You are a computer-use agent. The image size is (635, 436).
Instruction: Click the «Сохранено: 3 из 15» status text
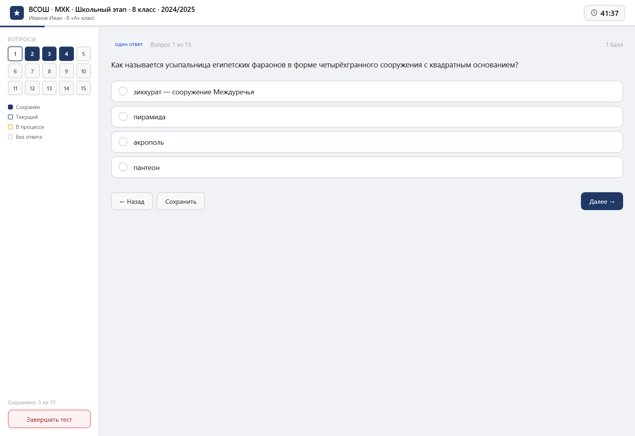point(32,402)
